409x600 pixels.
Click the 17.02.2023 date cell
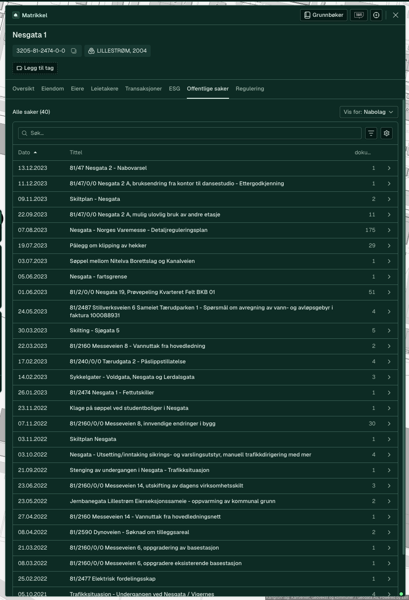tap(33, 362)
